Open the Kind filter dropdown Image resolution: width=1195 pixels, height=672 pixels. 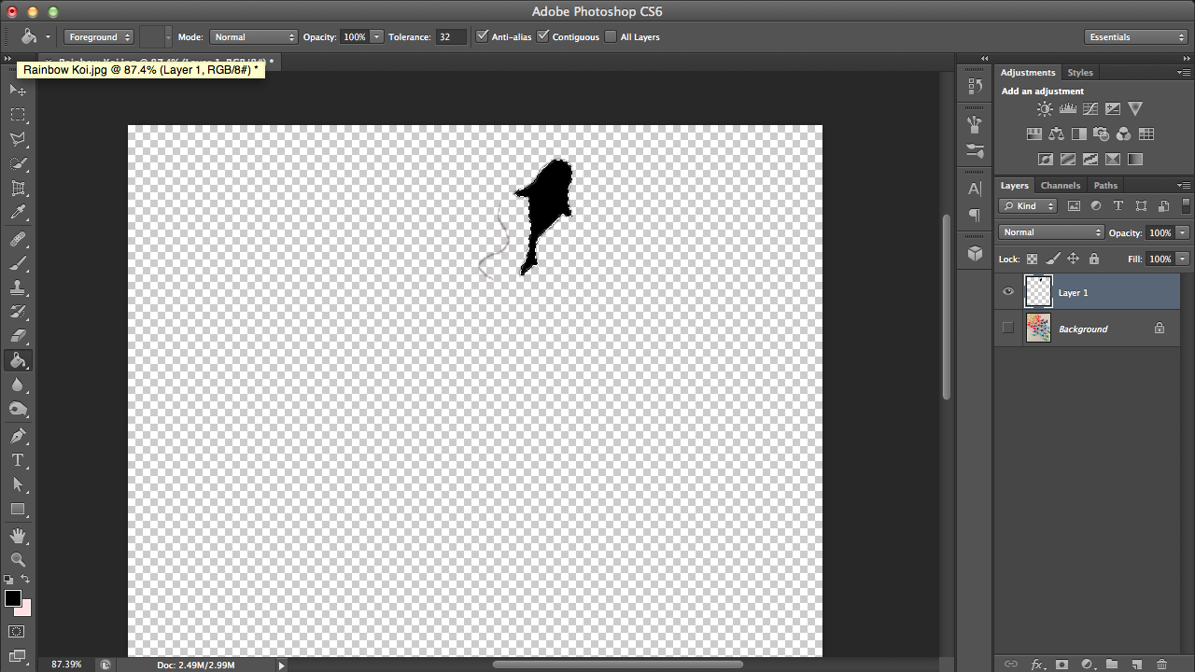[1027, 205]
